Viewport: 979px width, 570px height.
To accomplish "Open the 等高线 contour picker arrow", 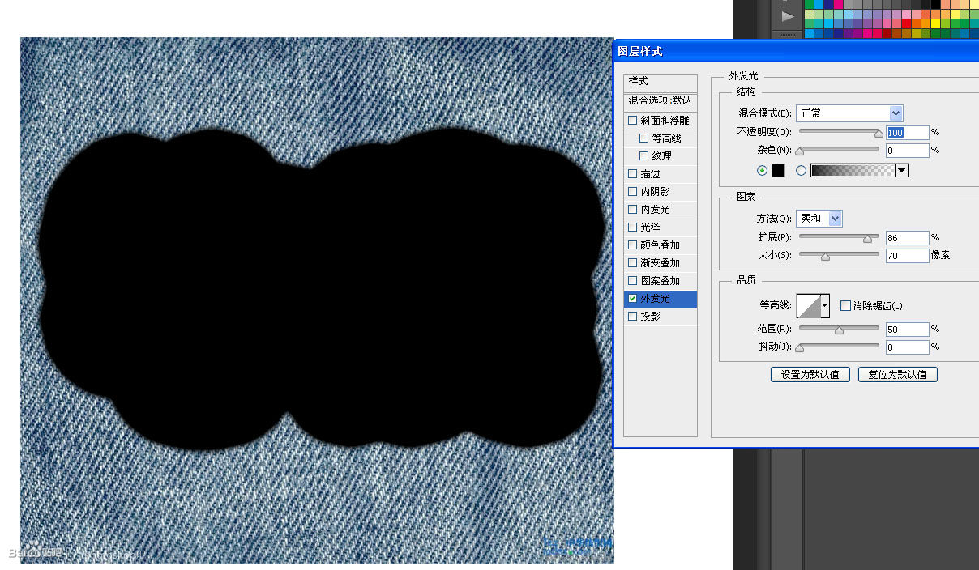I will pos(825,306).
